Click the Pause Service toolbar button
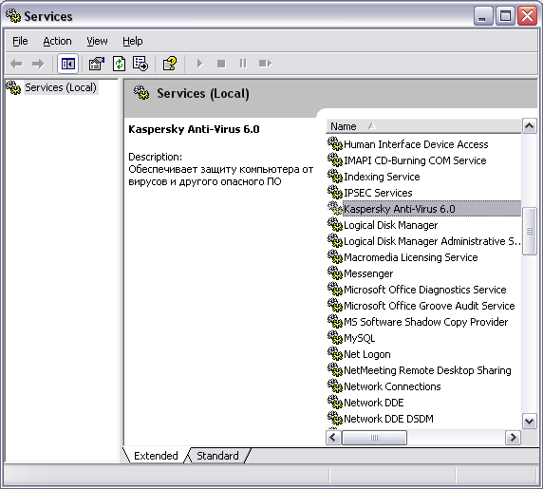This screenshot has height=489, width=543. click(x=243, y=64)
